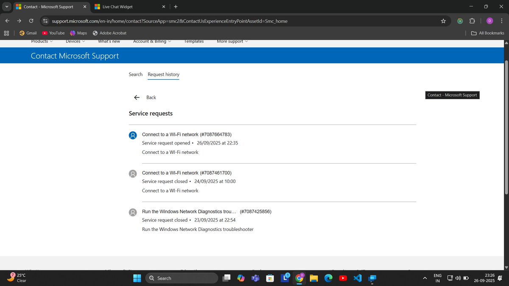Click the blue user avatar of request #7087664783
Image resolution: width=509 pixels, height=286 pixels.
[x=133, y=135]
